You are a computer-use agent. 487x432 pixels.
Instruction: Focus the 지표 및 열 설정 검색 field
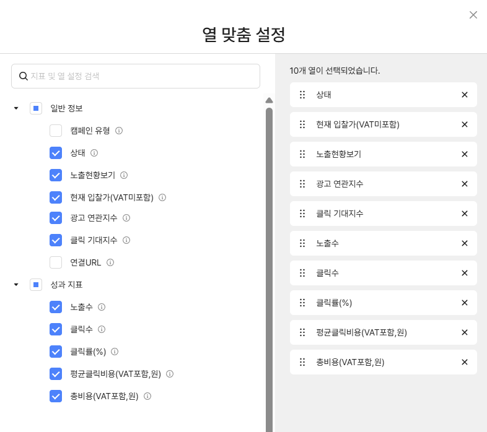point(136,76)
